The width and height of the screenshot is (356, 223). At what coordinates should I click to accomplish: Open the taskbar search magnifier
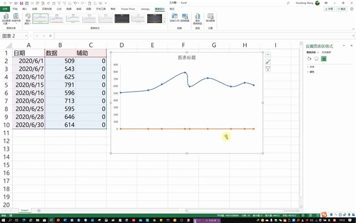coord(10,220)
